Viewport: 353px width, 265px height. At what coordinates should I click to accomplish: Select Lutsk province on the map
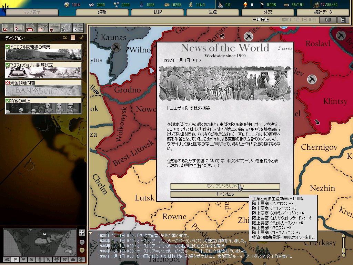pos(144,198)
